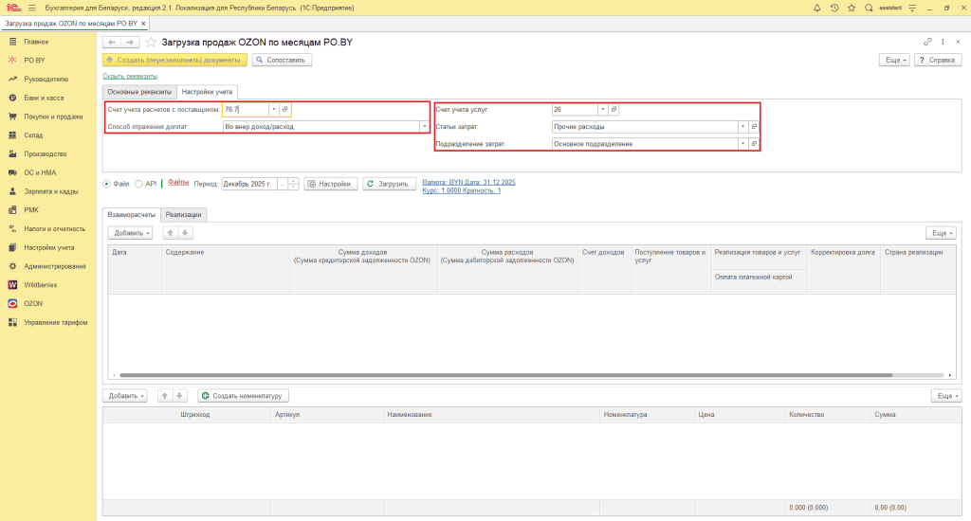Show notifications bell
Viewport: 971px width, 521px height.
point(816,8)
